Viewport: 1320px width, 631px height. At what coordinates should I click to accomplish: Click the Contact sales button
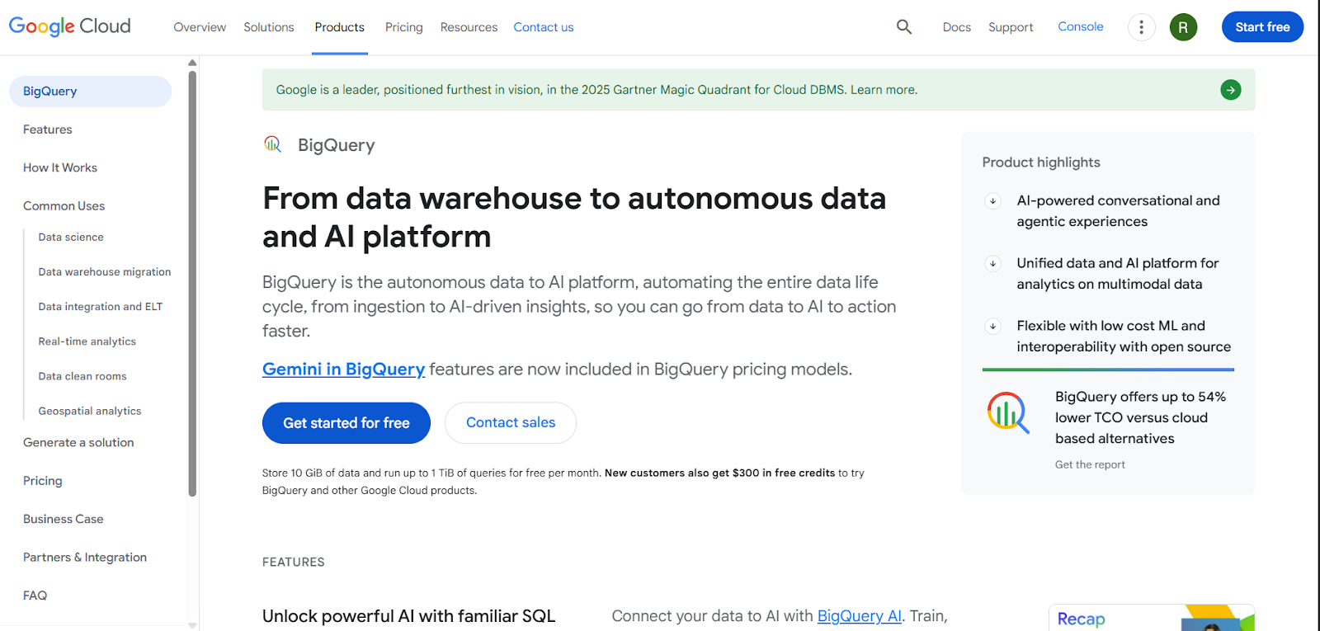pyautogui.click(x=510, y=422)
